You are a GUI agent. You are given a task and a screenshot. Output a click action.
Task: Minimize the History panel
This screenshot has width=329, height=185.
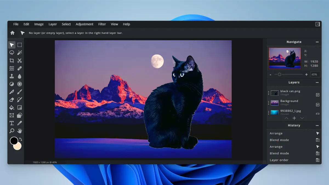pos(317,126)
